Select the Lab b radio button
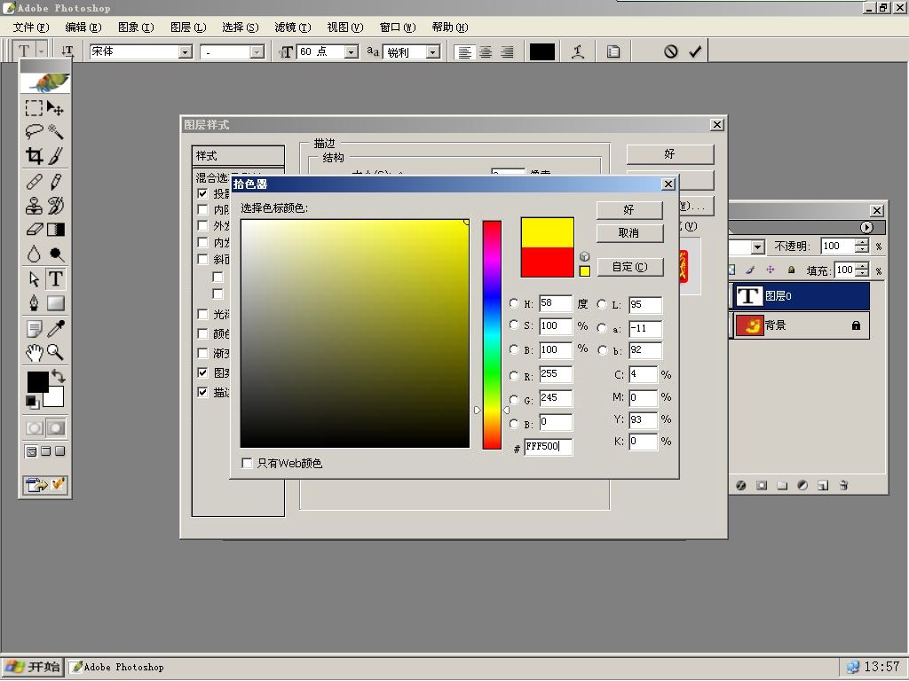The width and height of the screenshot is (909, 681). (602, 349)
